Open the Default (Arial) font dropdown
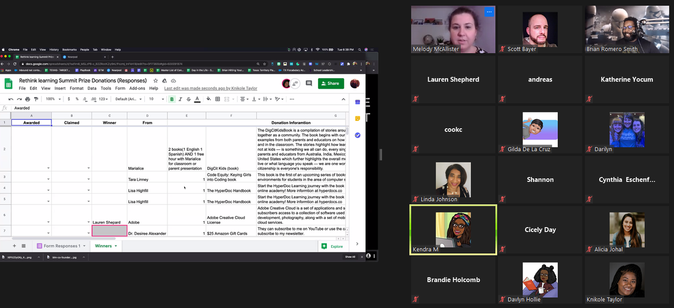674x308 pixels. coord(127,99)
